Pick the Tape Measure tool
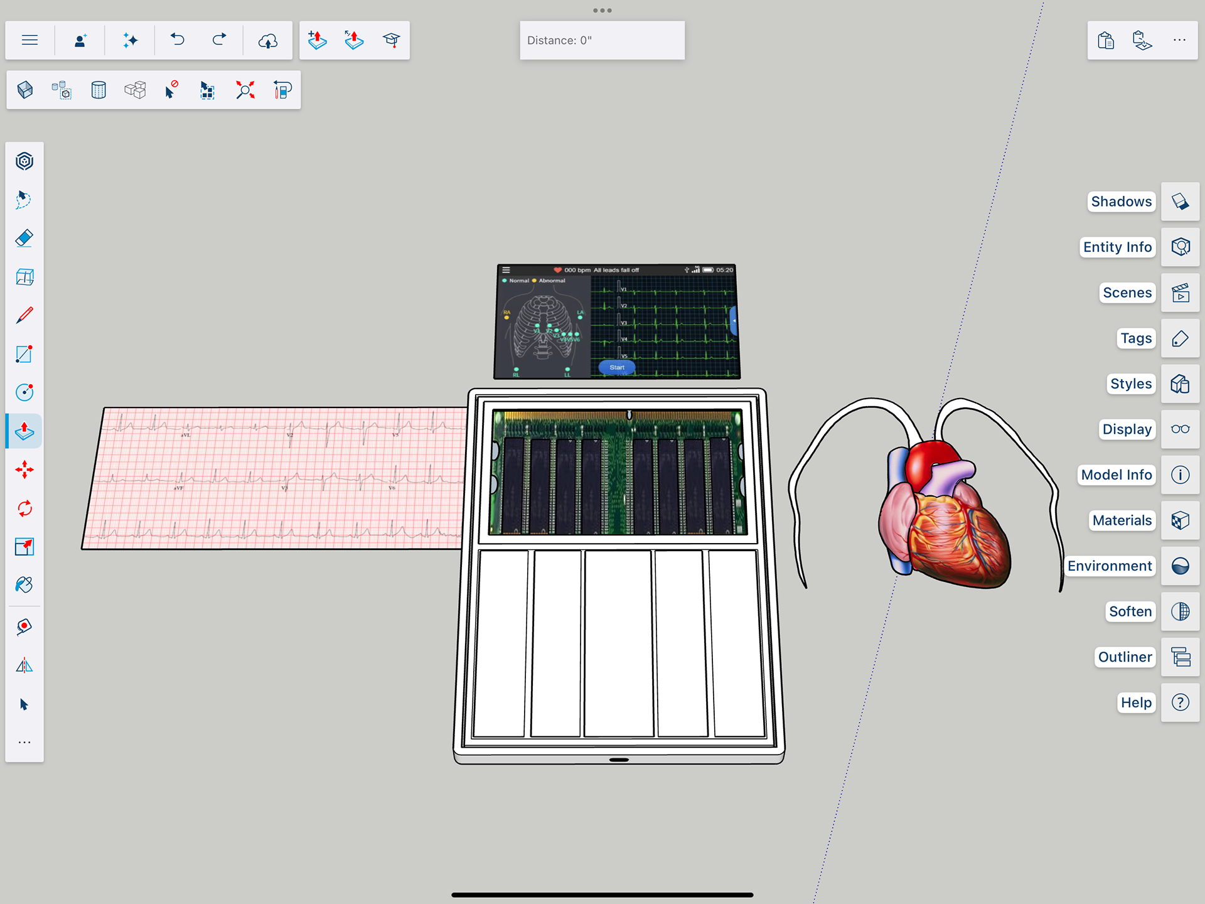The width and height of the screenshot is (1205, 904). [x=24, y=627]
